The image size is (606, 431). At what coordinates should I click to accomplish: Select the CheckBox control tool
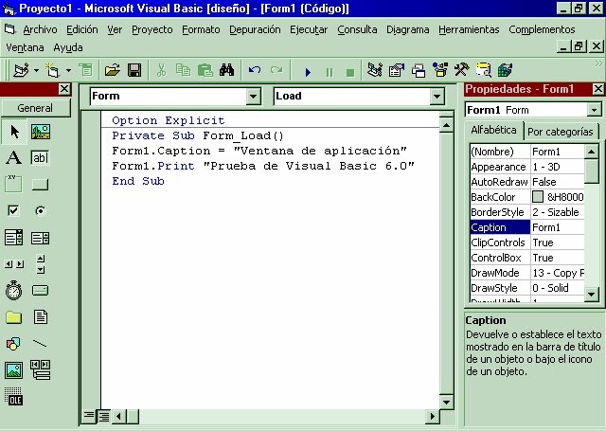14,210
